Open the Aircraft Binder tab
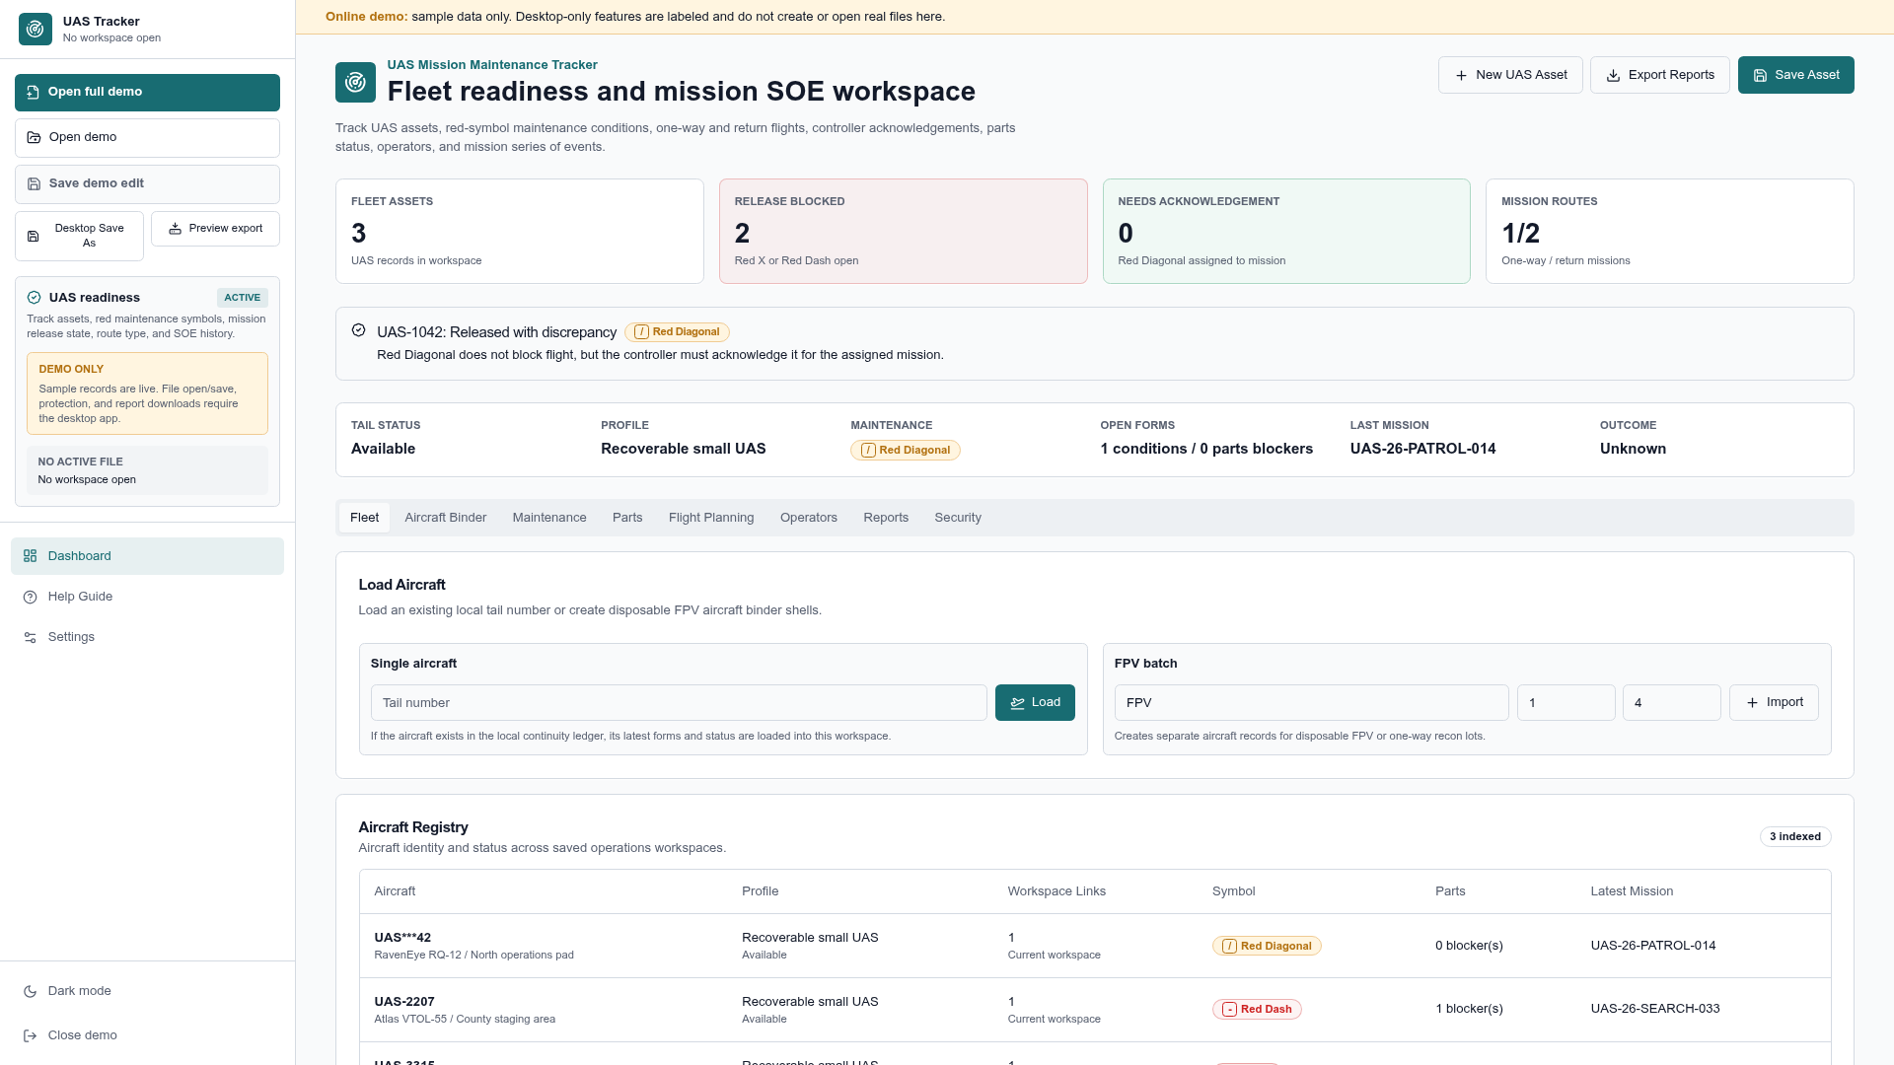1894x1065 pixels. point(445,518)
